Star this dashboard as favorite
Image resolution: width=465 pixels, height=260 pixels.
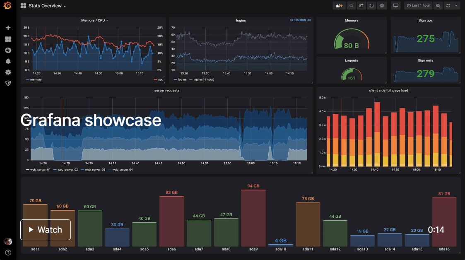tap(351, 6)
